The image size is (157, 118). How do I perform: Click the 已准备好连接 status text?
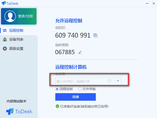84,106
